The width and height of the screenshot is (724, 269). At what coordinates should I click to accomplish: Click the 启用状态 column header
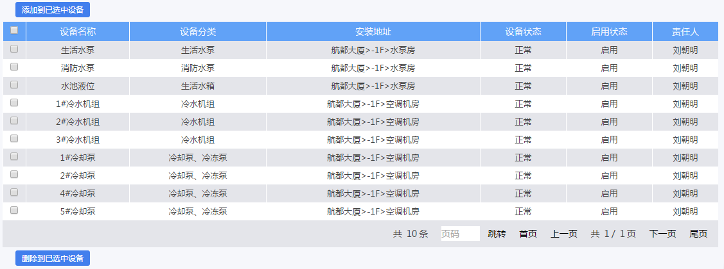click(610, 31)
